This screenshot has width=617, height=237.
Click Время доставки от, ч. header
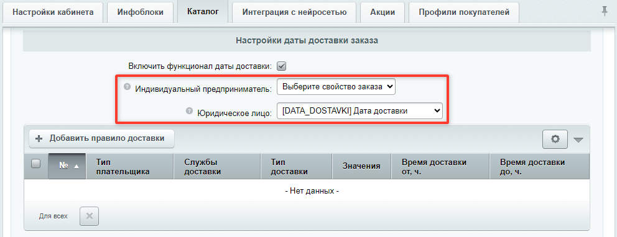440,166
